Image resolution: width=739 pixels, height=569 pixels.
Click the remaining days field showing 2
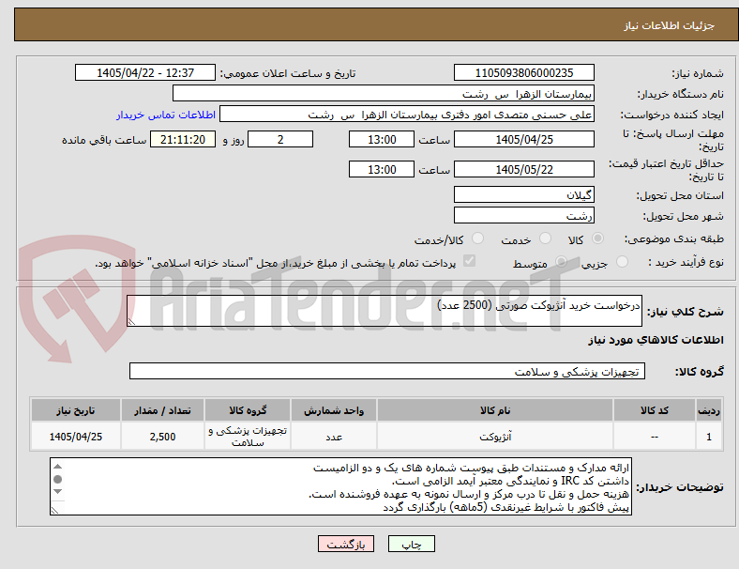[280, 140]
